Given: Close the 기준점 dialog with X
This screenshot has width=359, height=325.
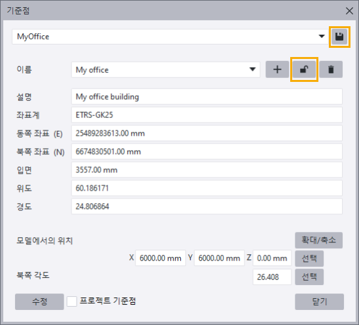Looking at the screenshot, I should pos(349,10).
